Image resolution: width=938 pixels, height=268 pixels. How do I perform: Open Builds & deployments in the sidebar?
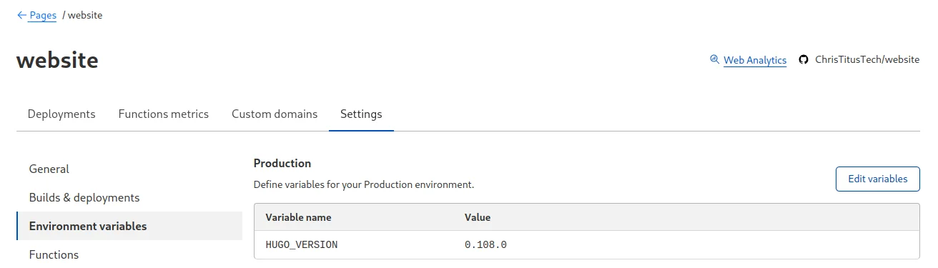click(84, 197)
